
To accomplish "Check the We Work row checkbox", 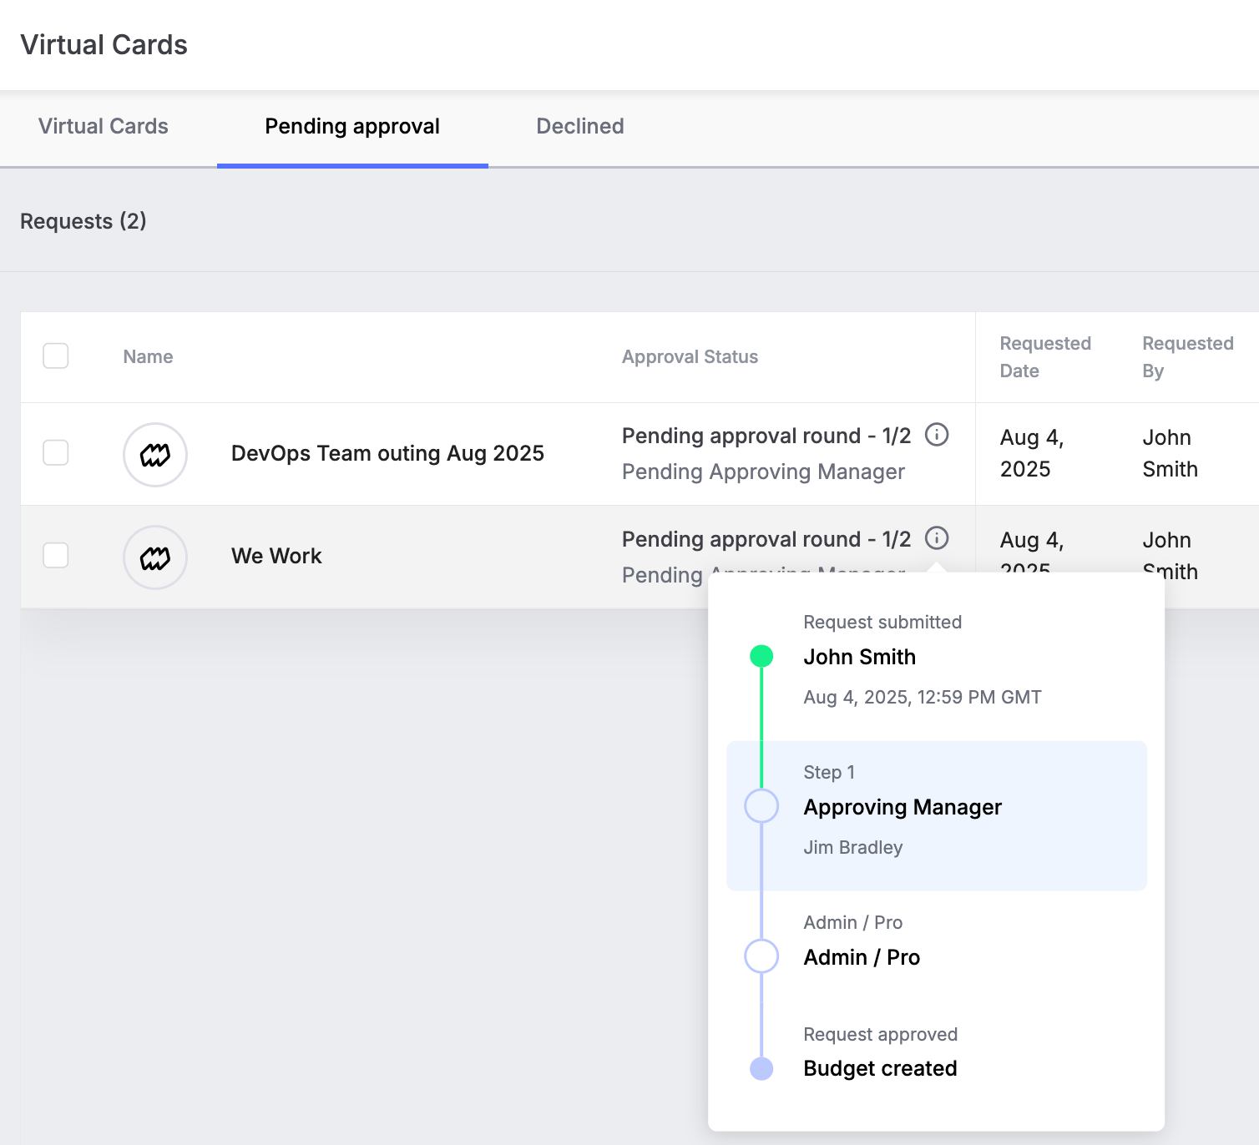I will 56,555.
